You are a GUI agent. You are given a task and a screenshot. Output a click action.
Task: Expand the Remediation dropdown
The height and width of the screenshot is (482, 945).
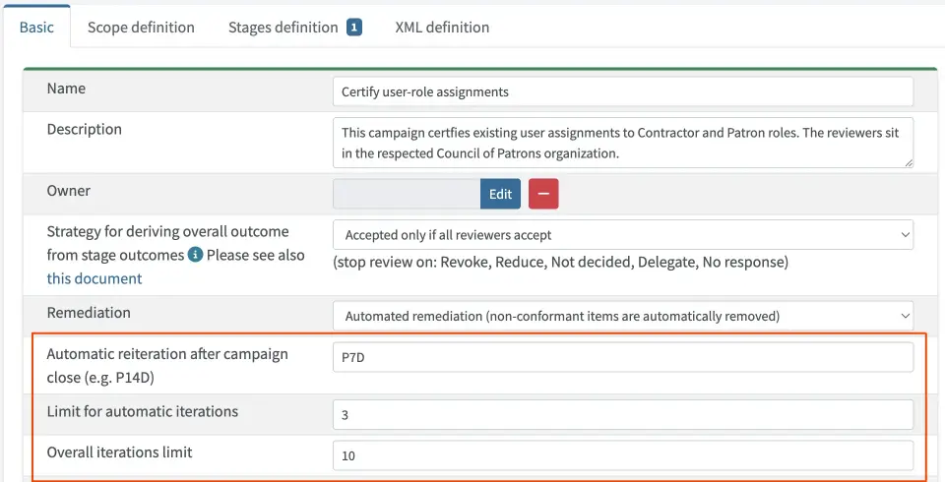623,316
